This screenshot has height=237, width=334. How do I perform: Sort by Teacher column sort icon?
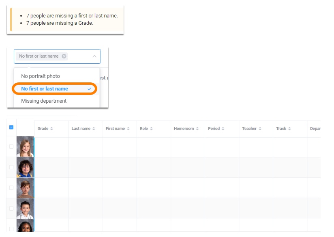tap(260, 129)
